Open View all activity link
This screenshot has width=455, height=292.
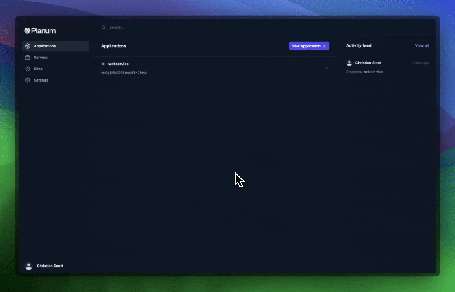coord(422,45)
